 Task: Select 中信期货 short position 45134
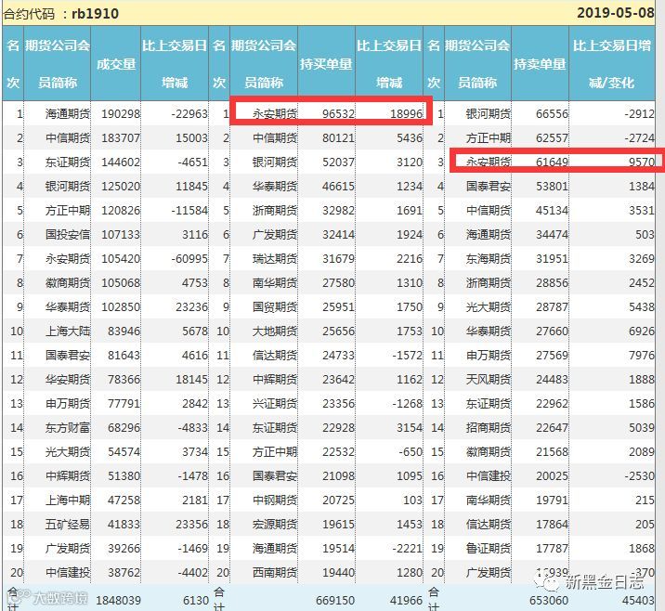[552, 210]
